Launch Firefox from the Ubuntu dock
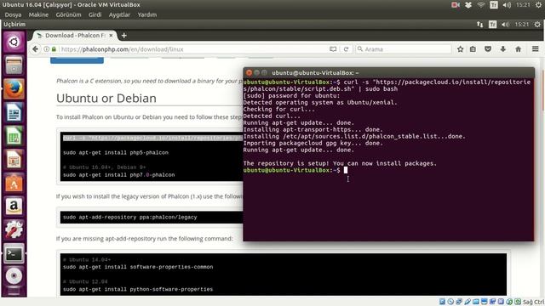This screenshot has height=306, width=545. coord(14,88)
